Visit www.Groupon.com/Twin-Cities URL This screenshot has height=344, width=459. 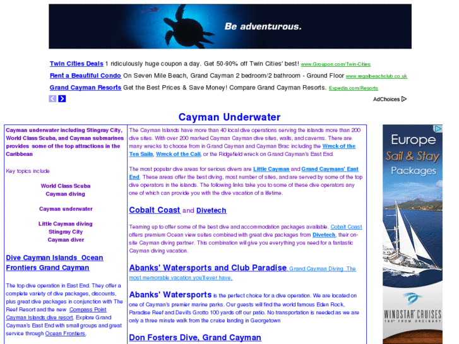(x=335, y=64)
